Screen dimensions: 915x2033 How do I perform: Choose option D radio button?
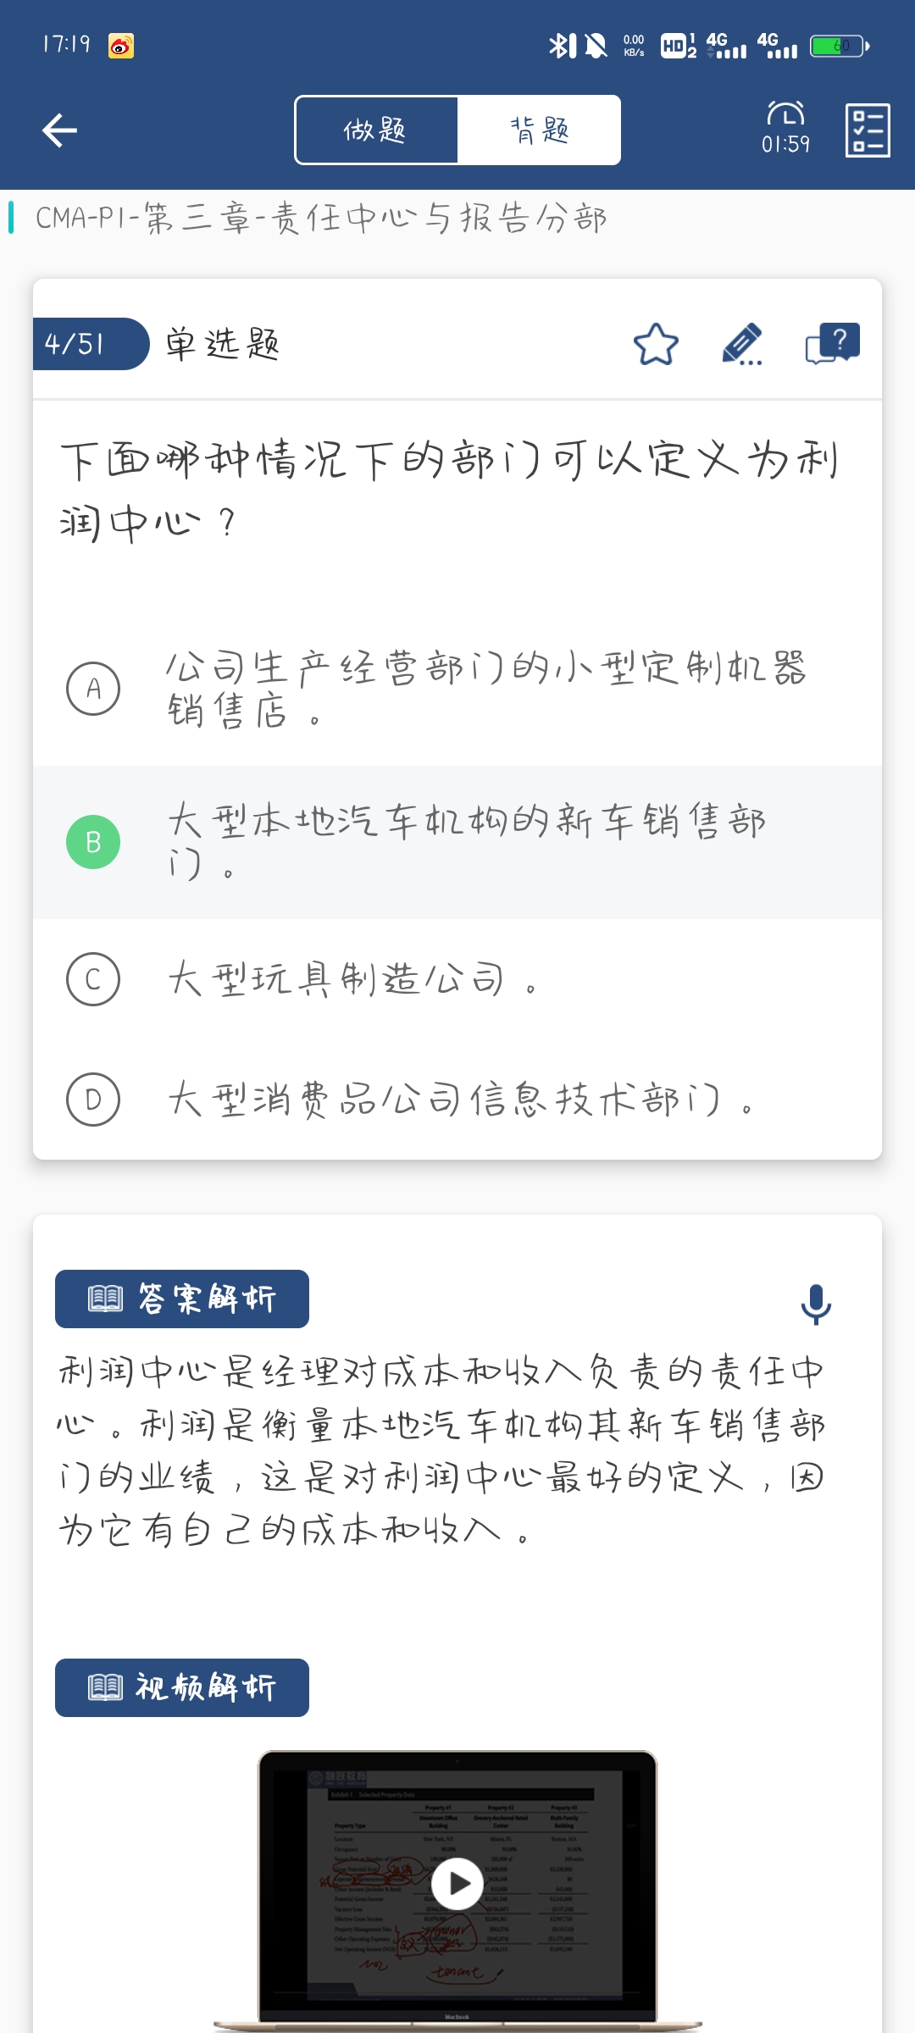(93, 1100)
